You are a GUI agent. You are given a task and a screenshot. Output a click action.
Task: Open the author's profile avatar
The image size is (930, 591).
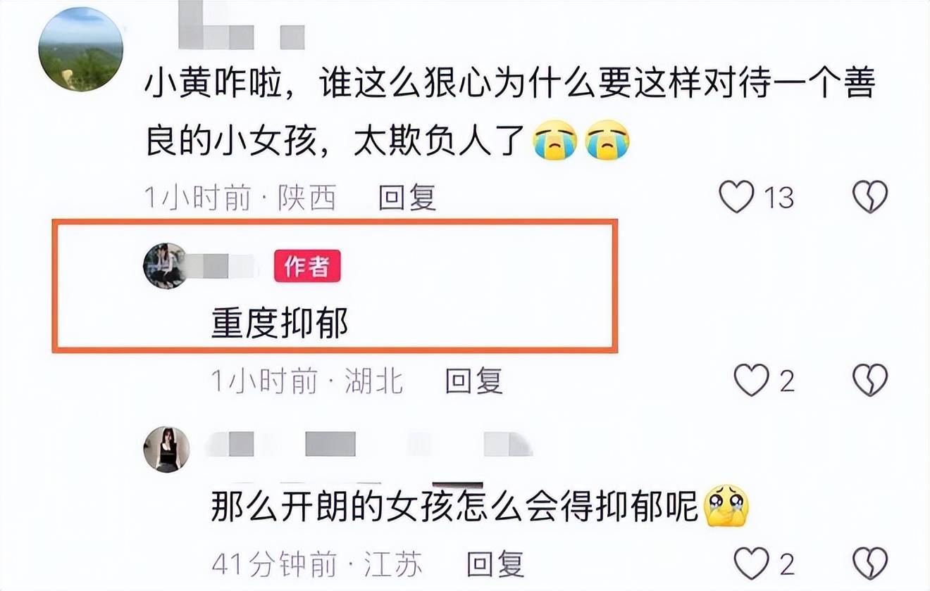coord(166,266)
